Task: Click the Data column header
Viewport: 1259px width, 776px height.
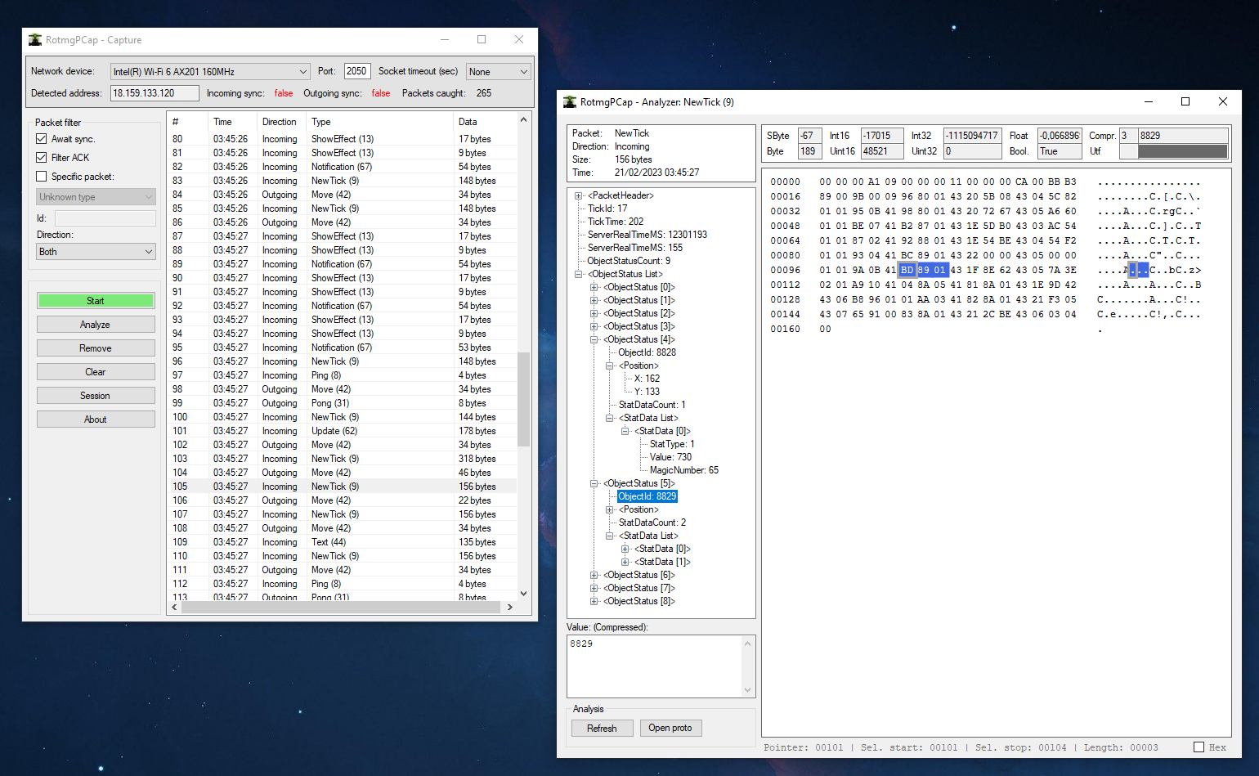Action: click(x=484, y=122)
